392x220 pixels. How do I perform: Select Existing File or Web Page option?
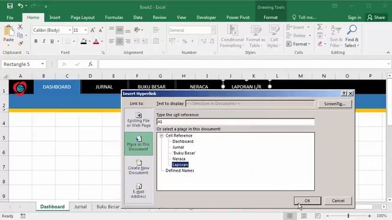[138, 120]
